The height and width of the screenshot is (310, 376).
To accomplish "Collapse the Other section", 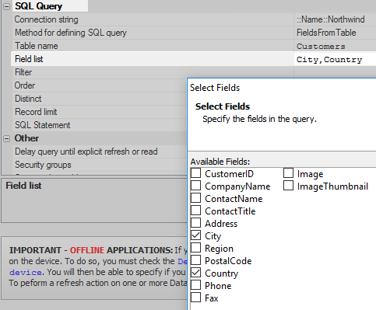I will pyautogui.click(x=6, y=138).
